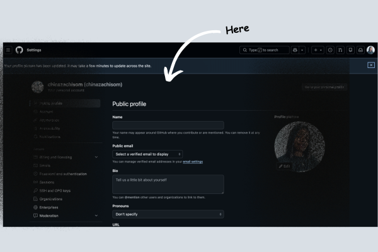Open the hamburger navigation menu
Image resolution: width=378 pixels, height=252 pixels.
click(x=9, y=50)
